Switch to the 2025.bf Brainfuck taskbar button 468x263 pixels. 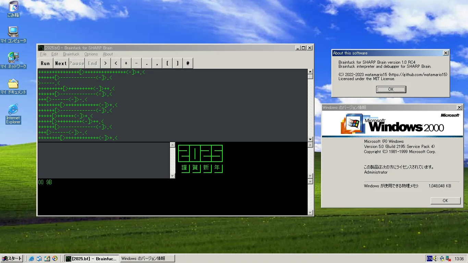pos(92,259)
